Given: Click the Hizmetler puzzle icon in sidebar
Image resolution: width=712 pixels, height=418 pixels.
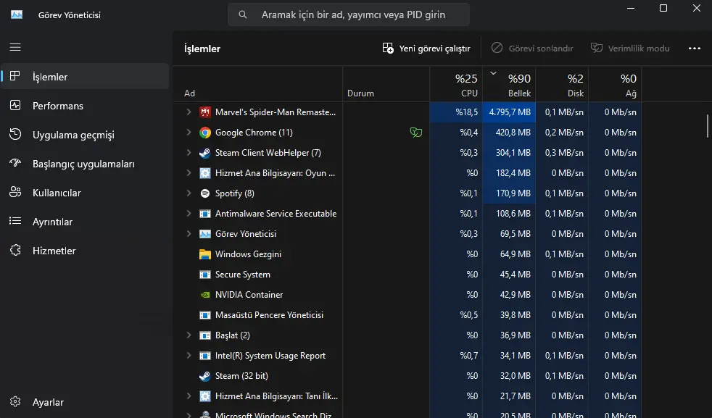Looking at the screenshot, I should [x=15, y=250].
